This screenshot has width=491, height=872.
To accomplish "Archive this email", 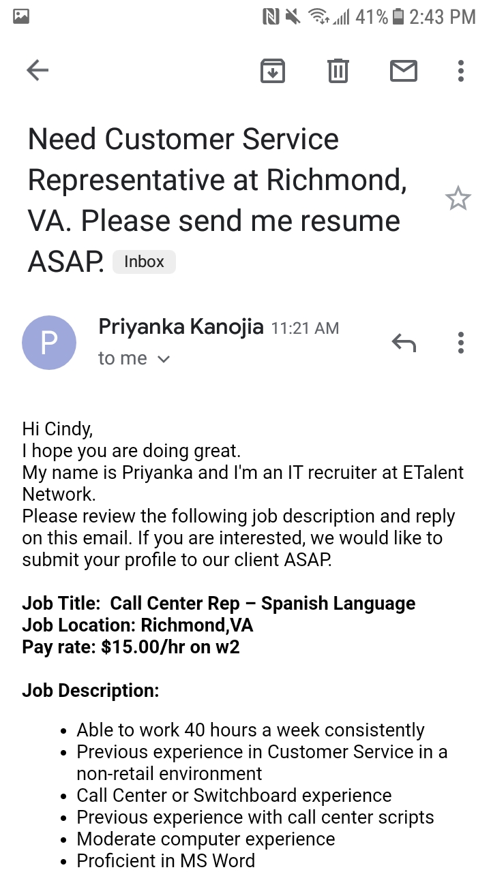I will click(x=273, y=70).
